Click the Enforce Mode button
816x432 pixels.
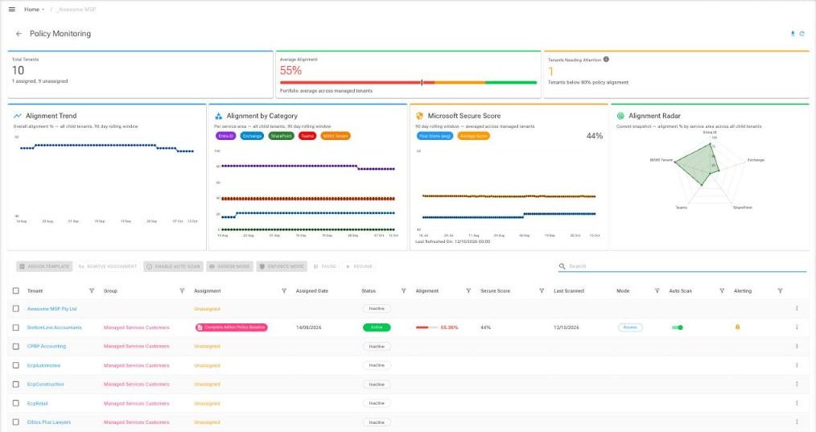tap(282, 266)
